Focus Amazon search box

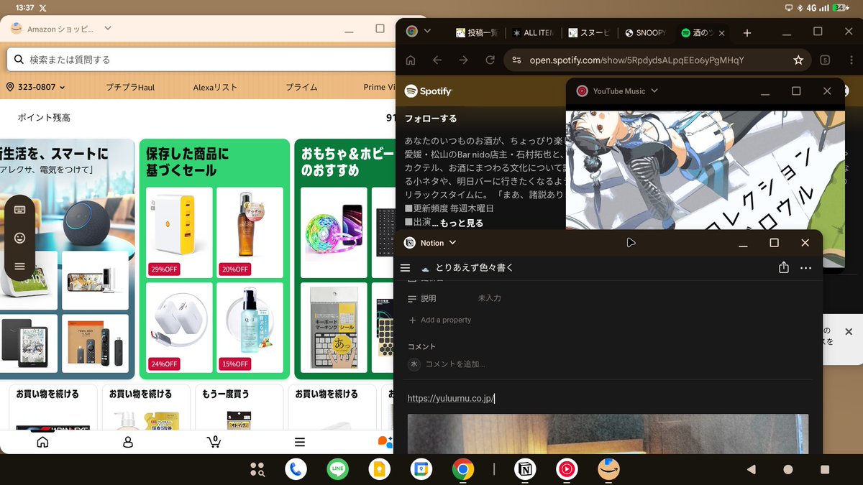201,60
